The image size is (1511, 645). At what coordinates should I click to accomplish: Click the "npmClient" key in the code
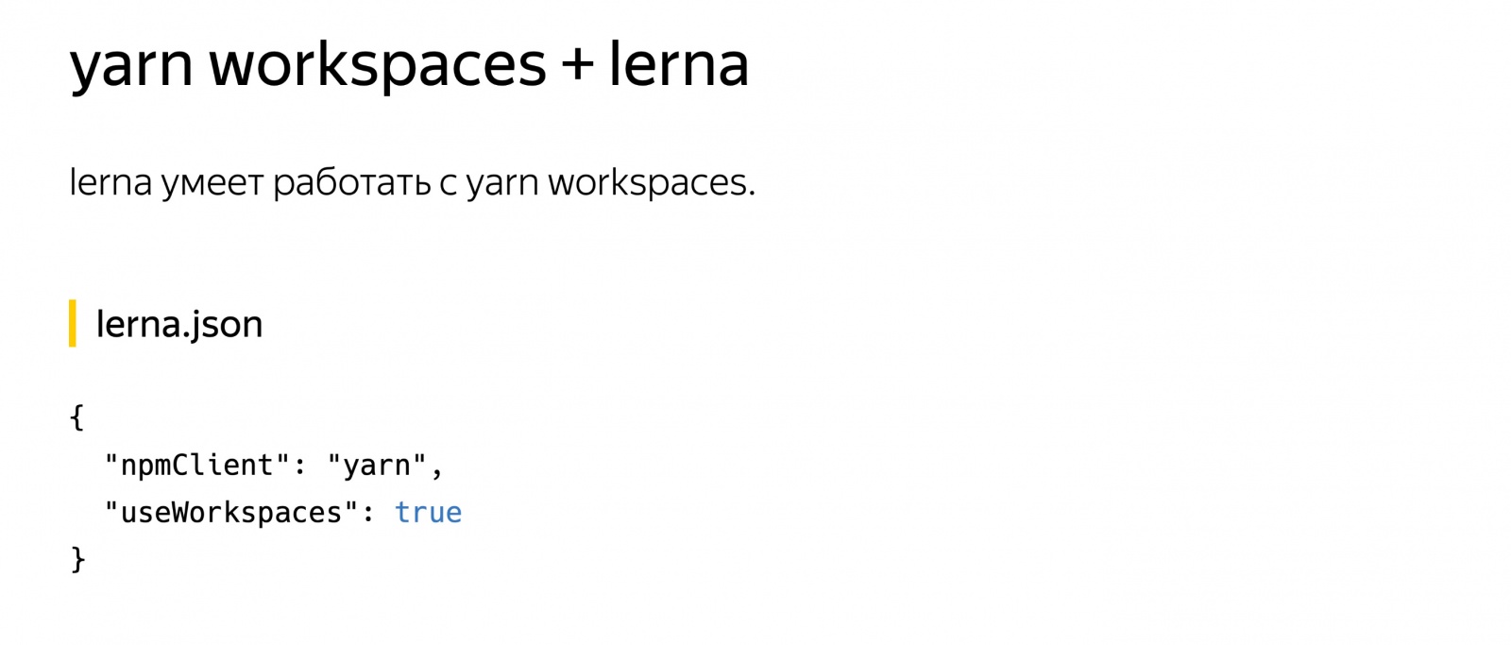[x=196, y=465]
